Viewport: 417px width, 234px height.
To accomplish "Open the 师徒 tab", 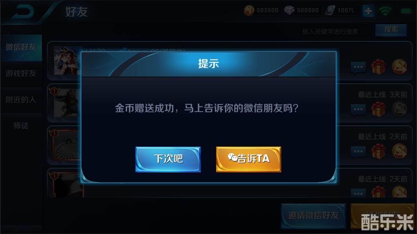I will point(21,125).
